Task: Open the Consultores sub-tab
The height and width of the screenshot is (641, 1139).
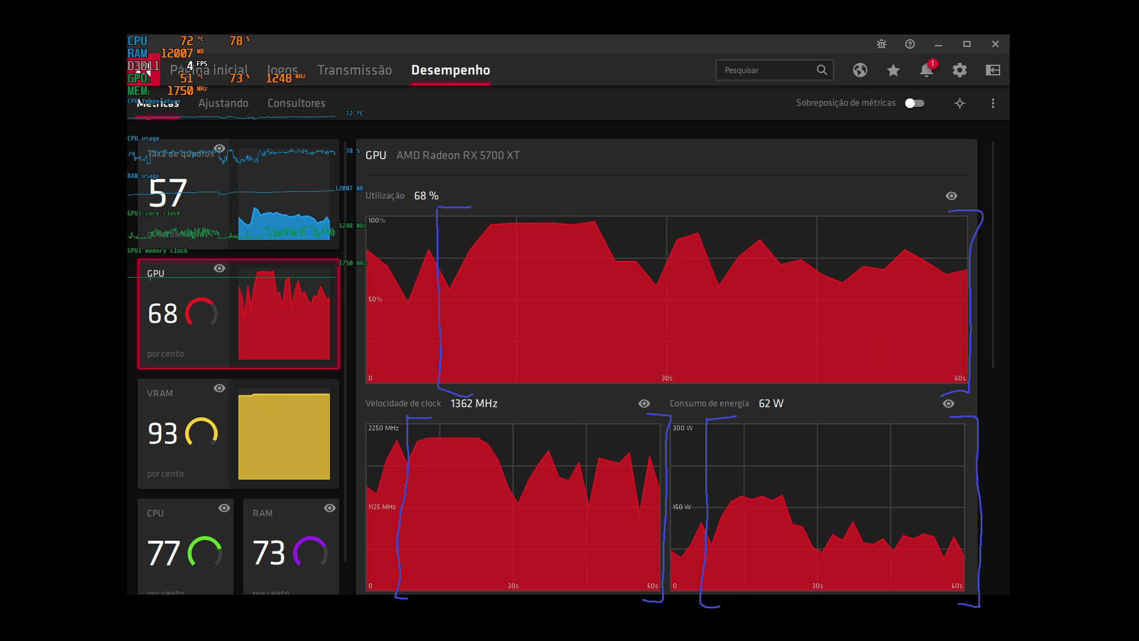Action: (x=297, y=103)
